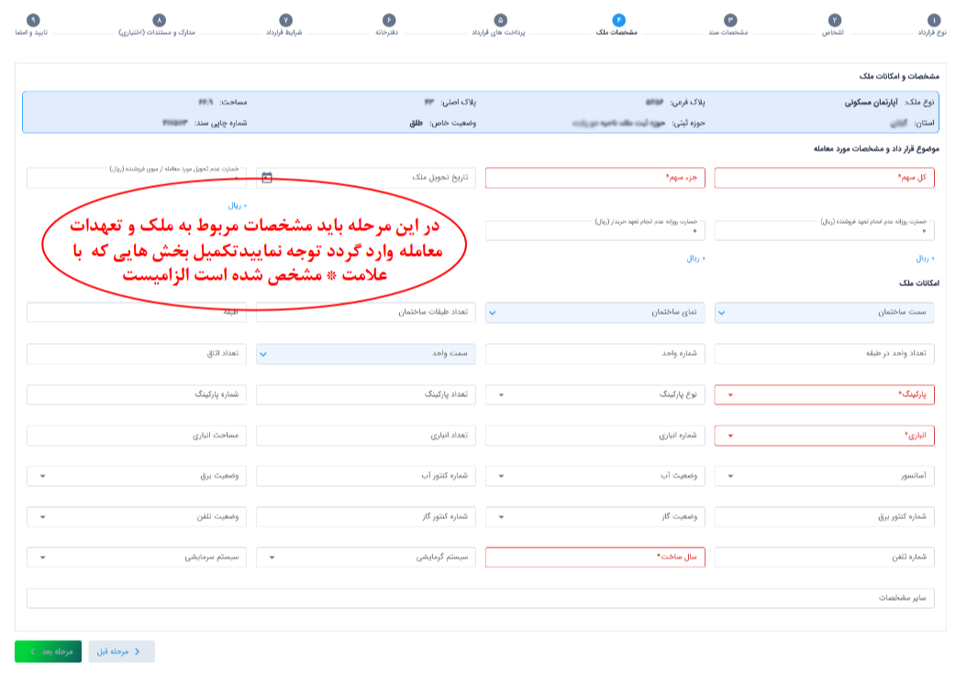Screen dimensions: 967x686
Task: Click step 9 circle تایید و امضا
Action: (x=33, y=20)
